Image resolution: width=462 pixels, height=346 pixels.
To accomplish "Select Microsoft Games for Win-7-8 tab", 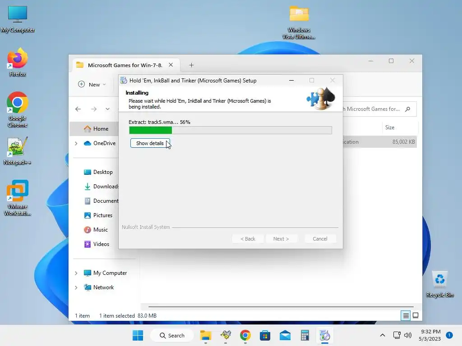I will click(125, 65).
